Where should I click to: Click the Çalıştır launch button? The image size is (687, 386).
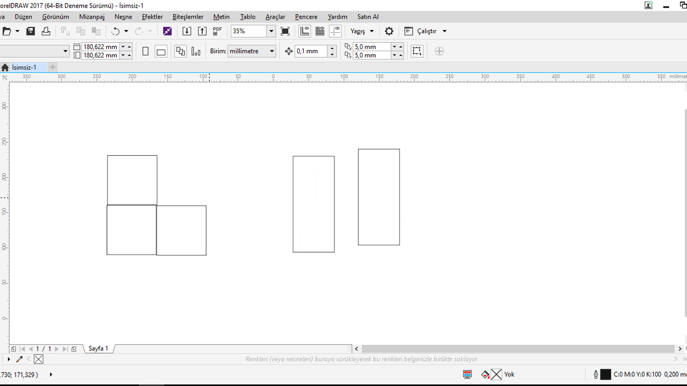(426, 31)
